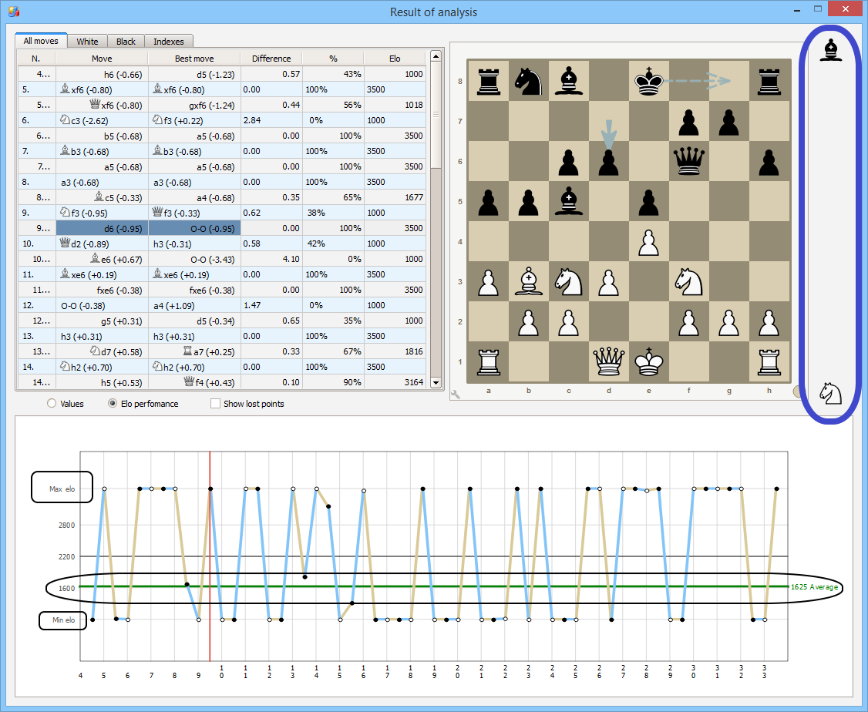Switch to the White tab
This screenshot has height=712, width=868.
[87, 42]
